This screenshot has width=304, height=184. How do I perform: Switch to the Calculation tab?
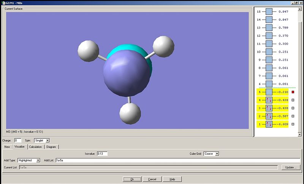35,147
